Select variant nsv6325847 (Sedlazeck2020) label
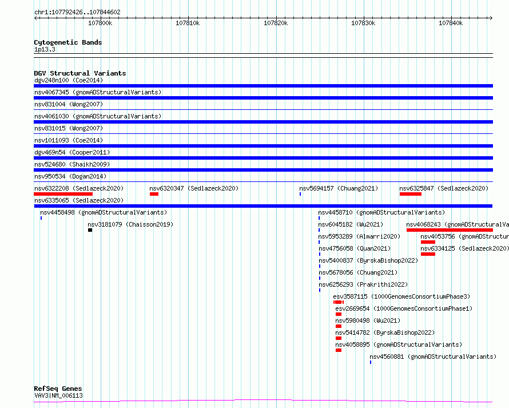 pos(444,188)
